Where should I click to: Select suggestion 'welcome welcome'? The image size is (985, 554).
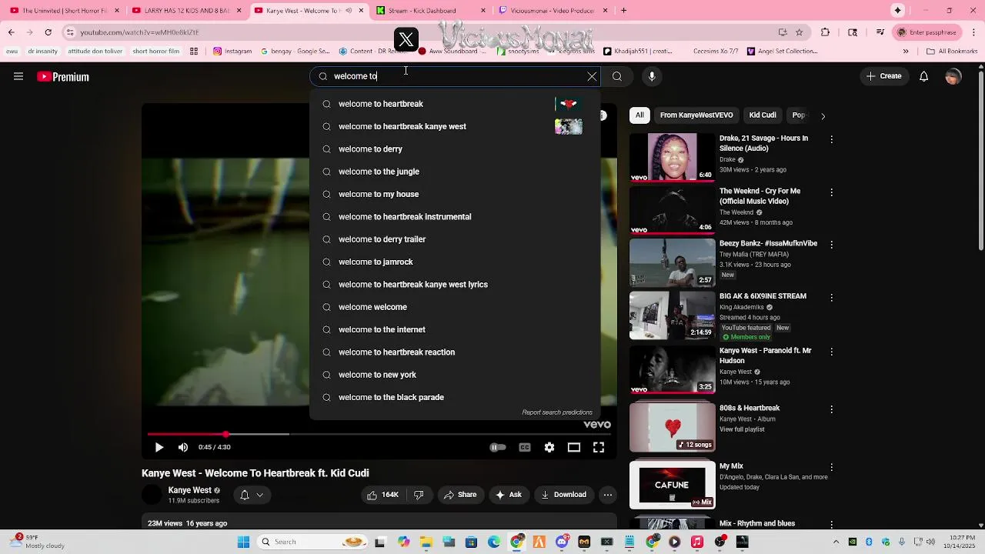point(455,307)
